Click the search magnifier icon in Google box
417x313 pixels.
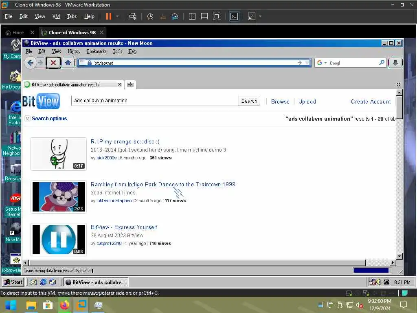click(x=382, y=63)
